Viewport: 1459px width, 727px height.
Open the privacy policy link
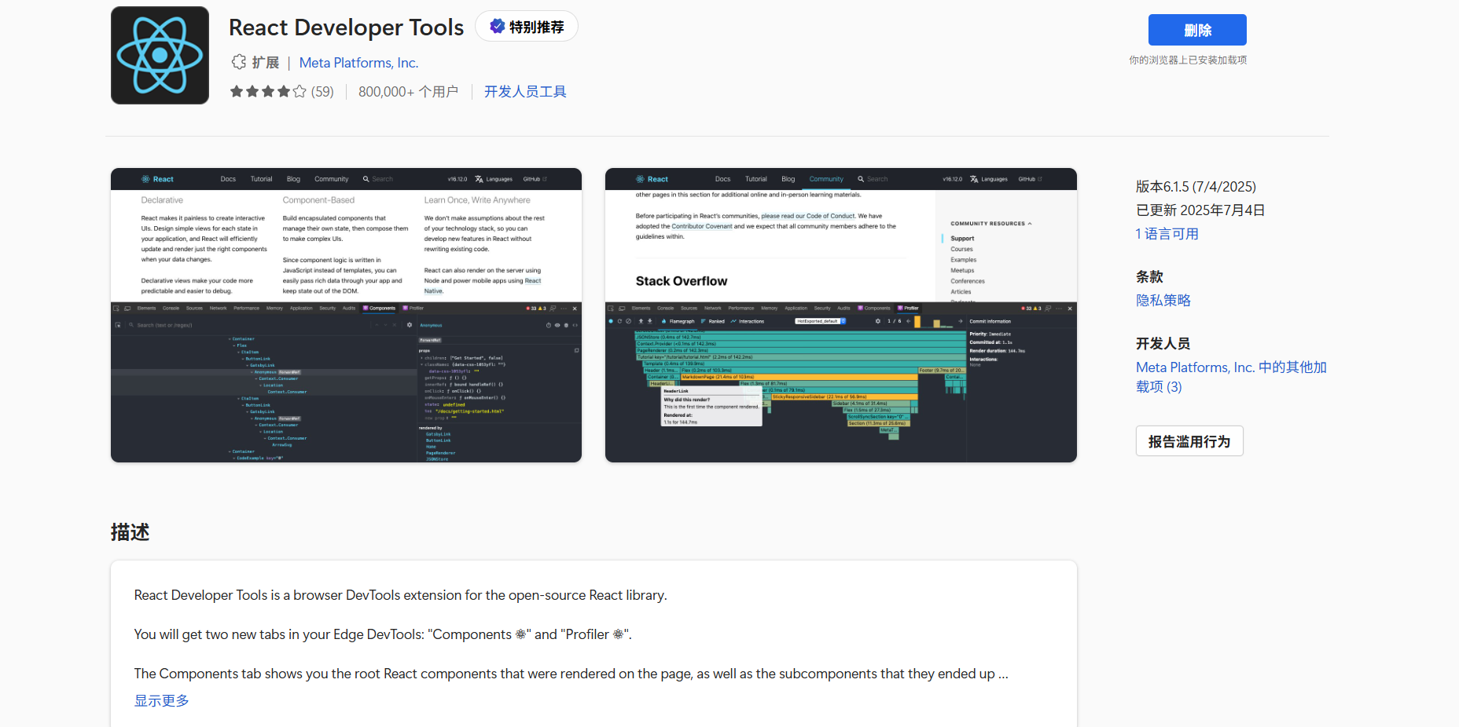[x=1163, y=301]
